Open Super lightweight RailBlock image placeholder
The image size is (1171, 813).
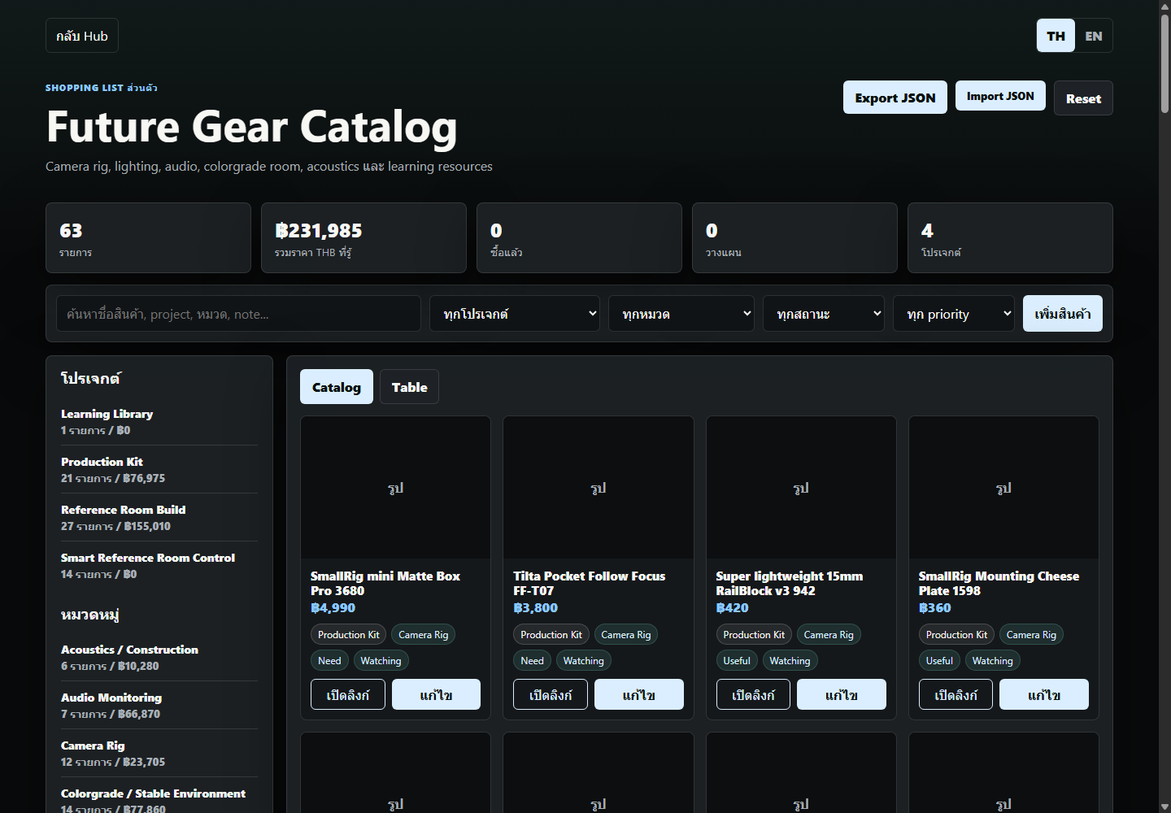801,488
